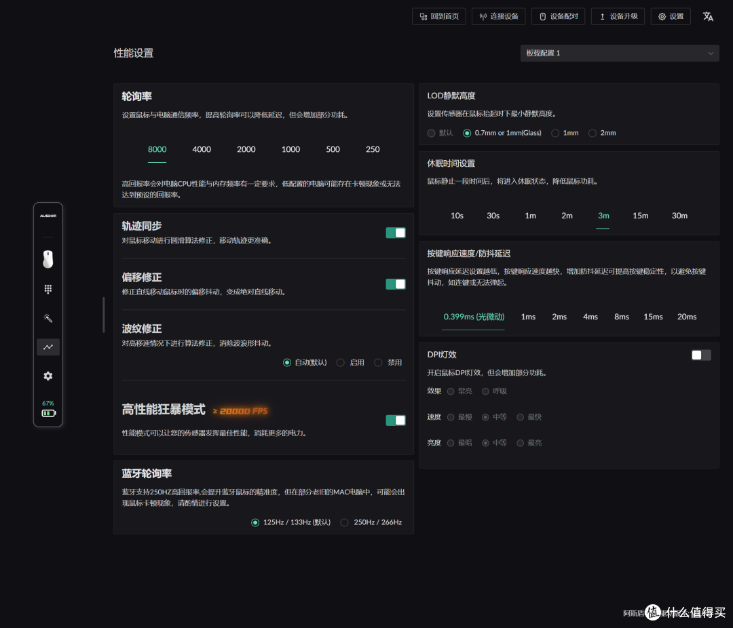Toggle the 偏移修正 switch
The width and height of the screenshot is (733, 628).
coord(396,284)
